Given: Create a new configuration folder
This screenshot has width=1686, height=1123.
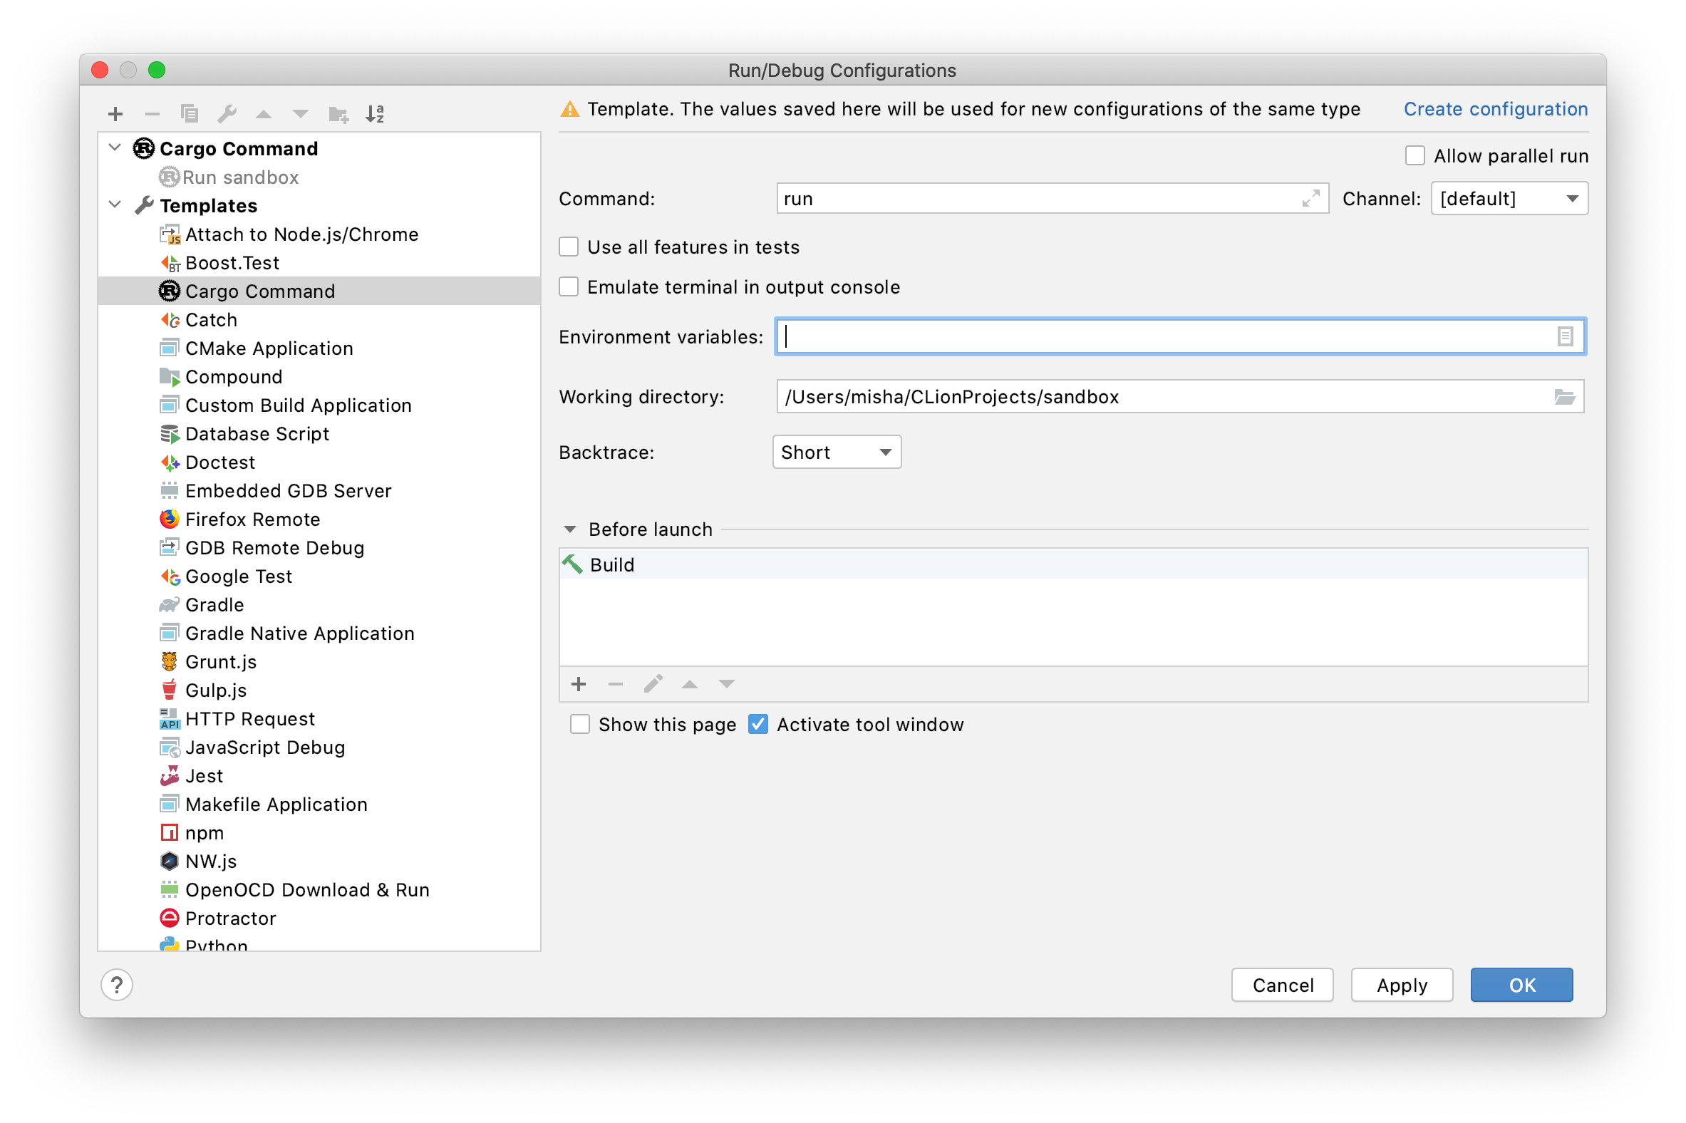Looking at the screenshot, I should 338,113.
